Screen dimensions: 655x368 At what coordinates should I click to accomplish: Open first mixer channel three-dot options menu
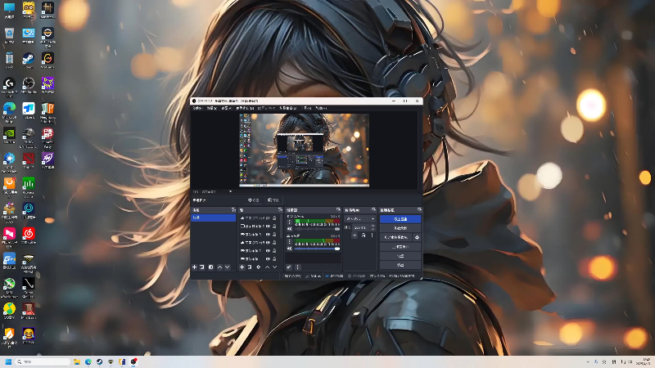coord(290,222)
